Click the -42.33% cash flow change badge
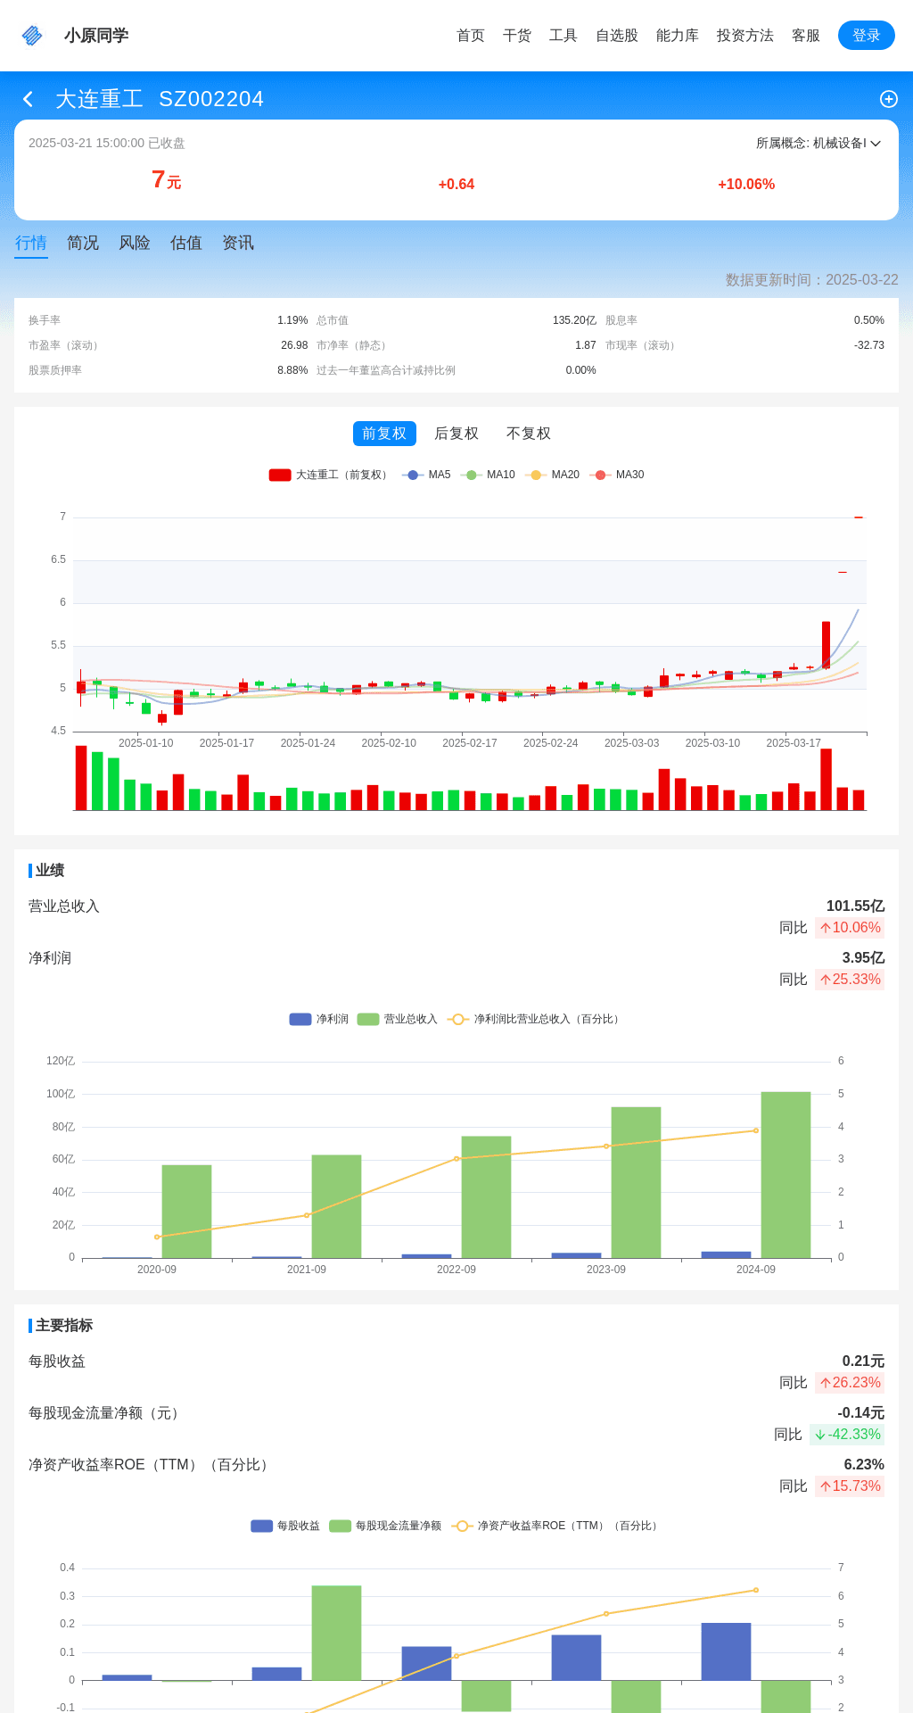The image size is (913, 1713). [847, 1435]
